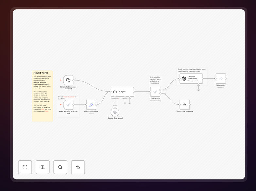Add a Memory sub-node to AI Agent
This screenshot has width=256, height=191.
[125, 103]
